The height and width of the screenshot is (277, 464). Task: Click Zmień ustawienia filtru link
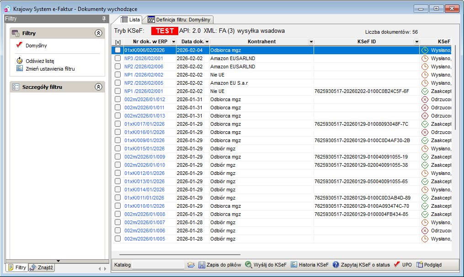tap(50, 69)
